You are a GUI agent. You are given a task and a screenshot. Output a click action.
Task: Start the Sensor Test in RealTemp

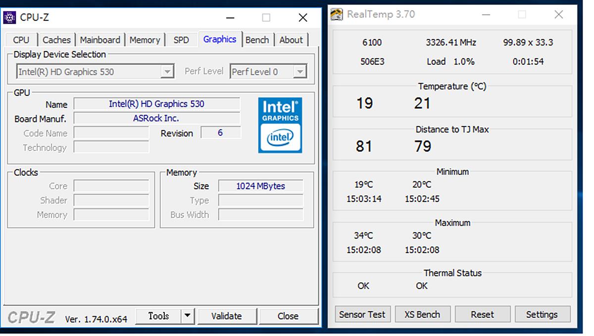[362, 314]
